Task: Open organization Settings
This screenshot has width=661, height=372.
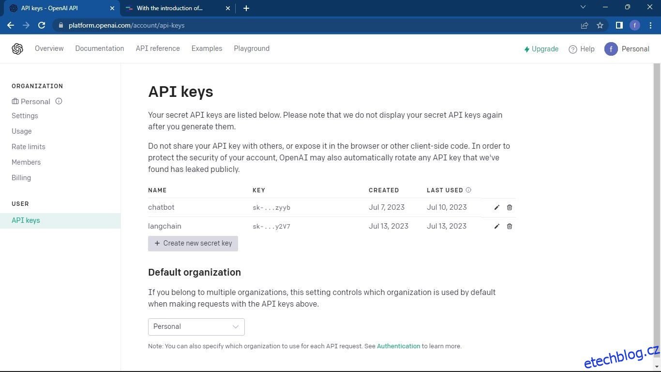Action: pyautogui.click(x=25, y=116)
